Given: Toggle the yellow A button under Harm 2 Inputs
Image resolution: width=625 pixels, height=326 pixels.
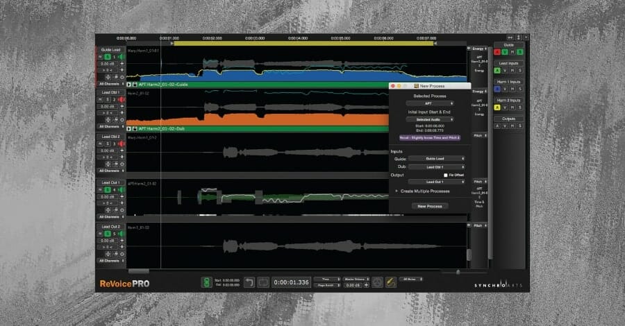Looking at the screenshot, I should [497, 108].
